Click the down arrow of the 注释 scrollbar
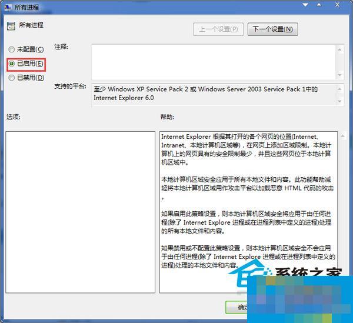This screenshot has height=323, width=353. click(x=339, y=75)
